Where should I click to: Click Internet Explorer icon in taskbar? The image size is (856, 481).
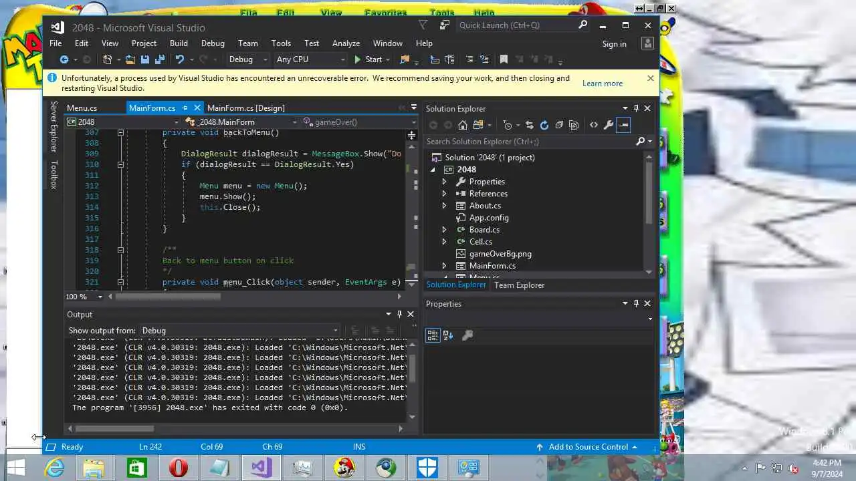coord(53,468)
